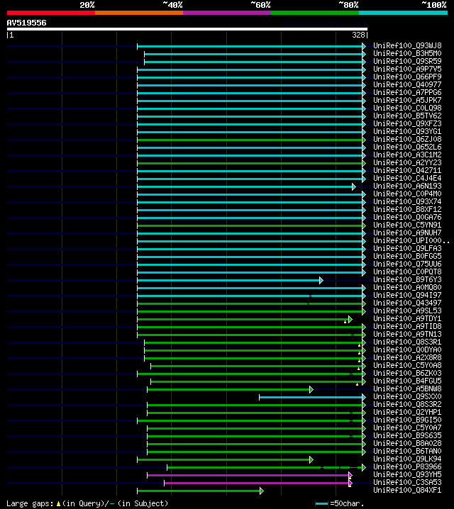
Task: Click the UniRef100_B9GI50 label
Action: 407,420
